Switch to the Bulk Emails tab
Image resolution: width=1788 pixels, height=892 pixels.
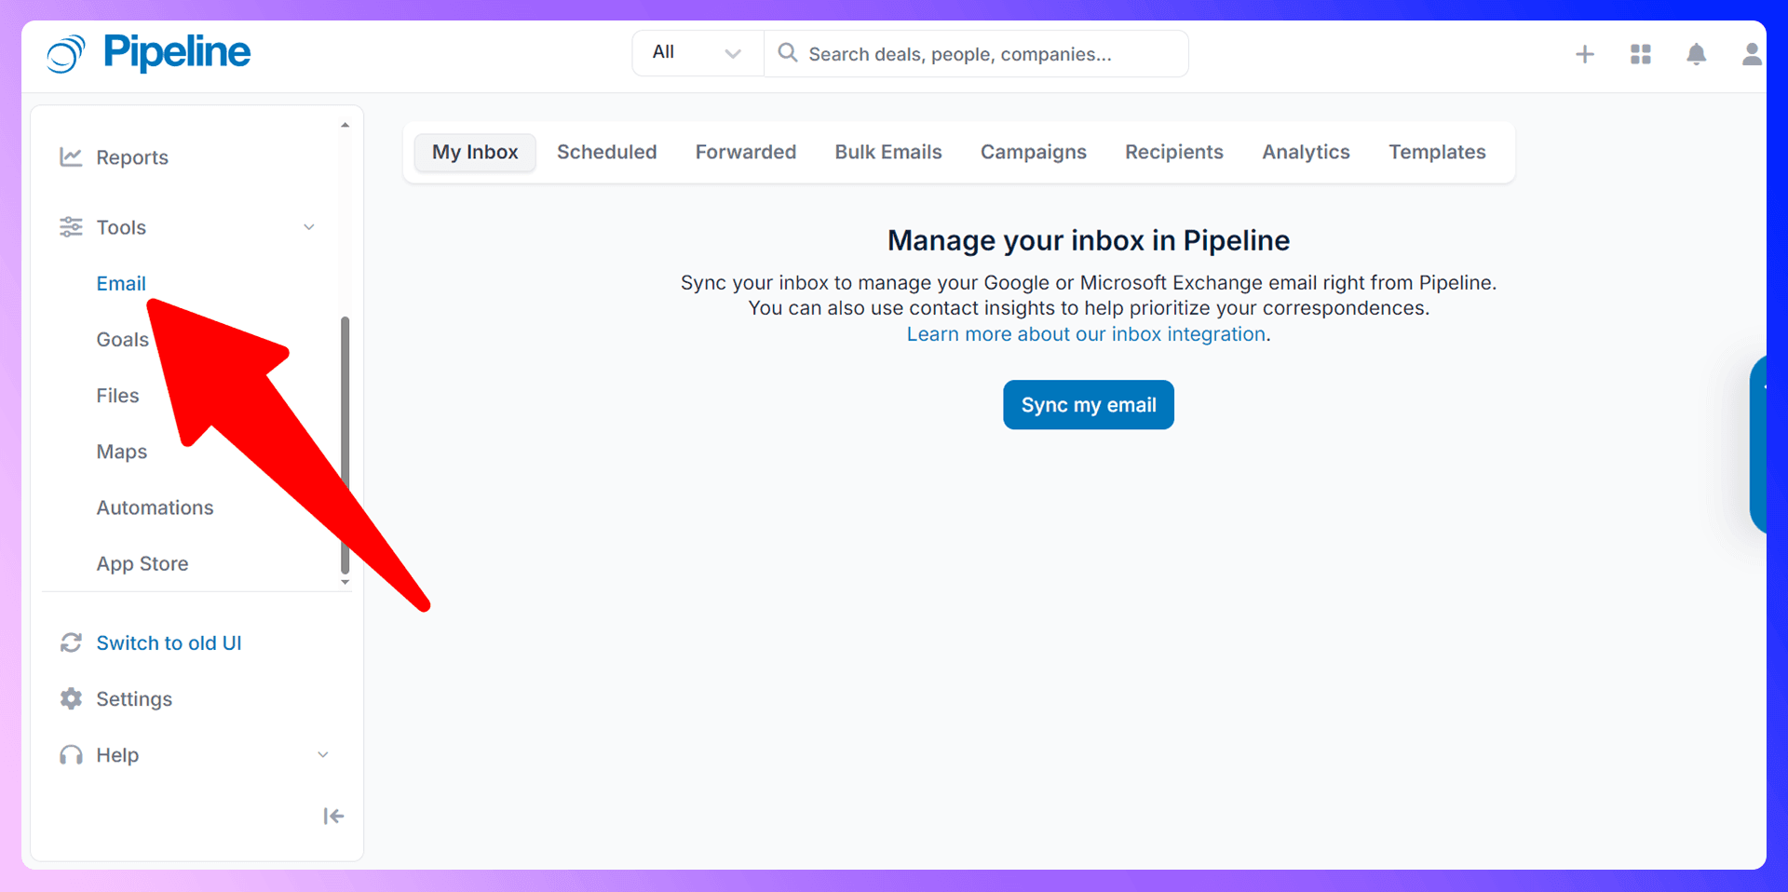pyautogui.click(x=888, y=152)
